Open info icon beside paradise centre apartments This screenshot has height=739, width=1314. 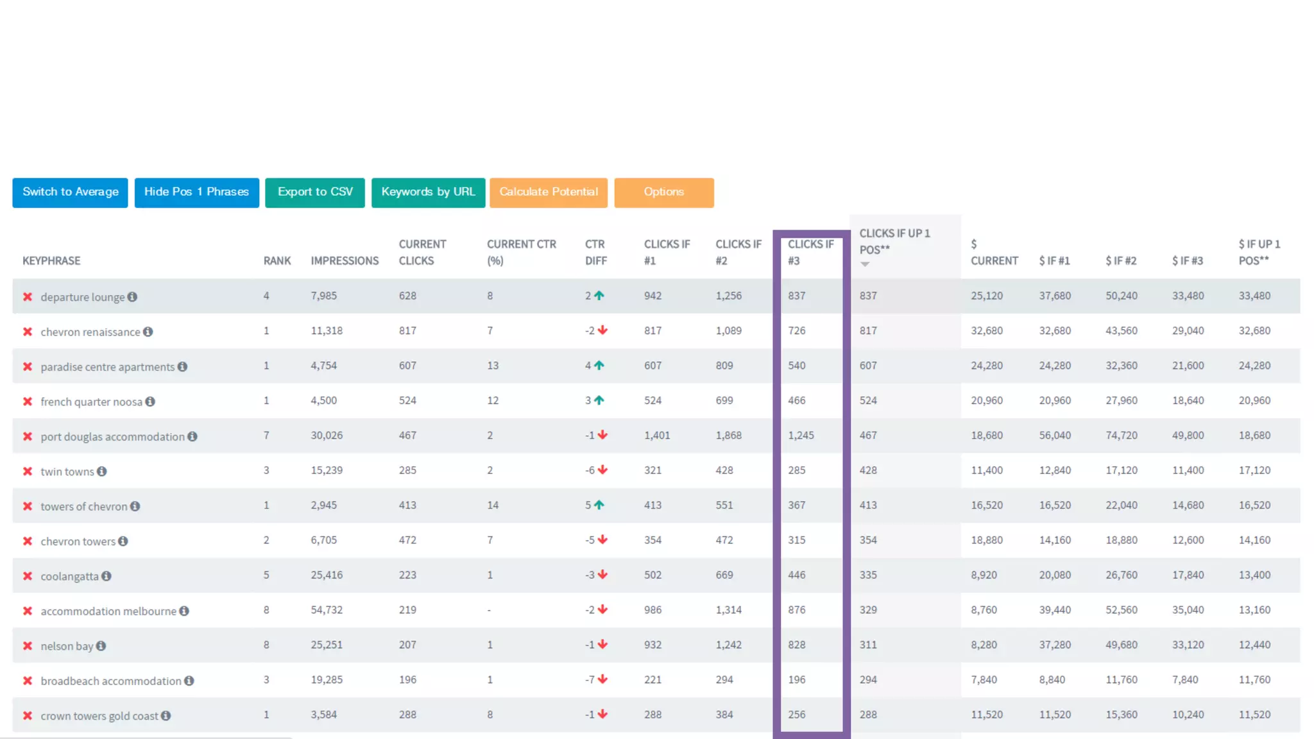click(182, 366)
